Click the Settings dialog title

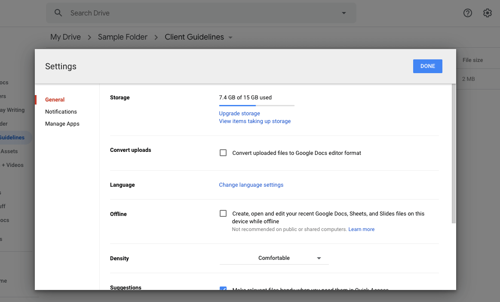click(x=61, y=66)
